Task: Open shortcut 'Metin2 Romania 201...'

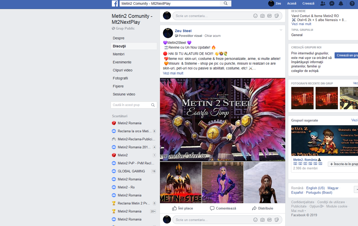Action: pyautogui.click(x=134, y=147)
